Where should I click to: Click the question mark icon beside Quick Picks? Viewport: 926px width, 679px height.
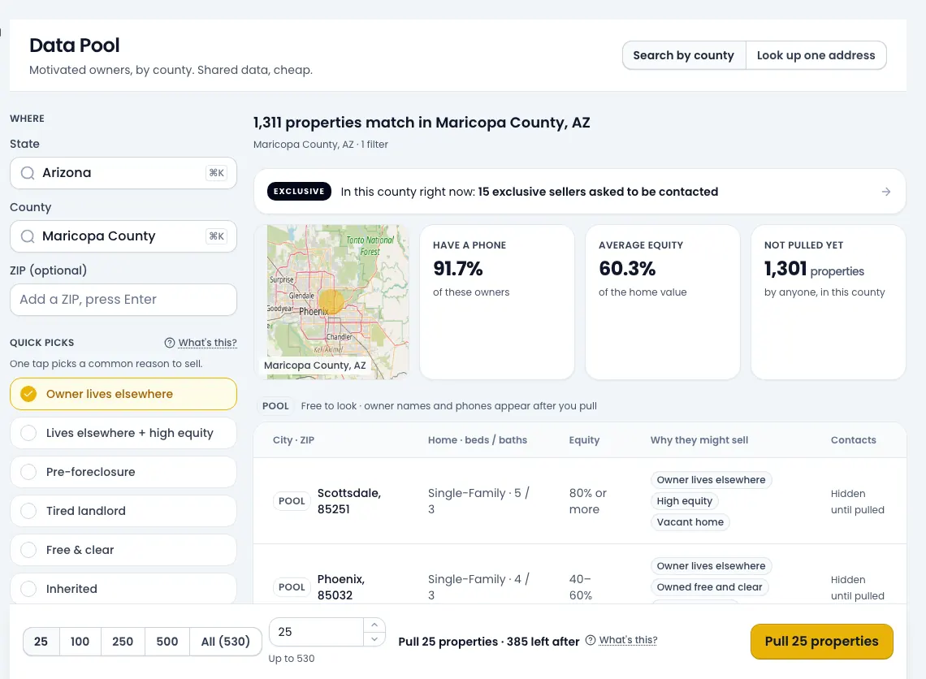coord(170,343)
